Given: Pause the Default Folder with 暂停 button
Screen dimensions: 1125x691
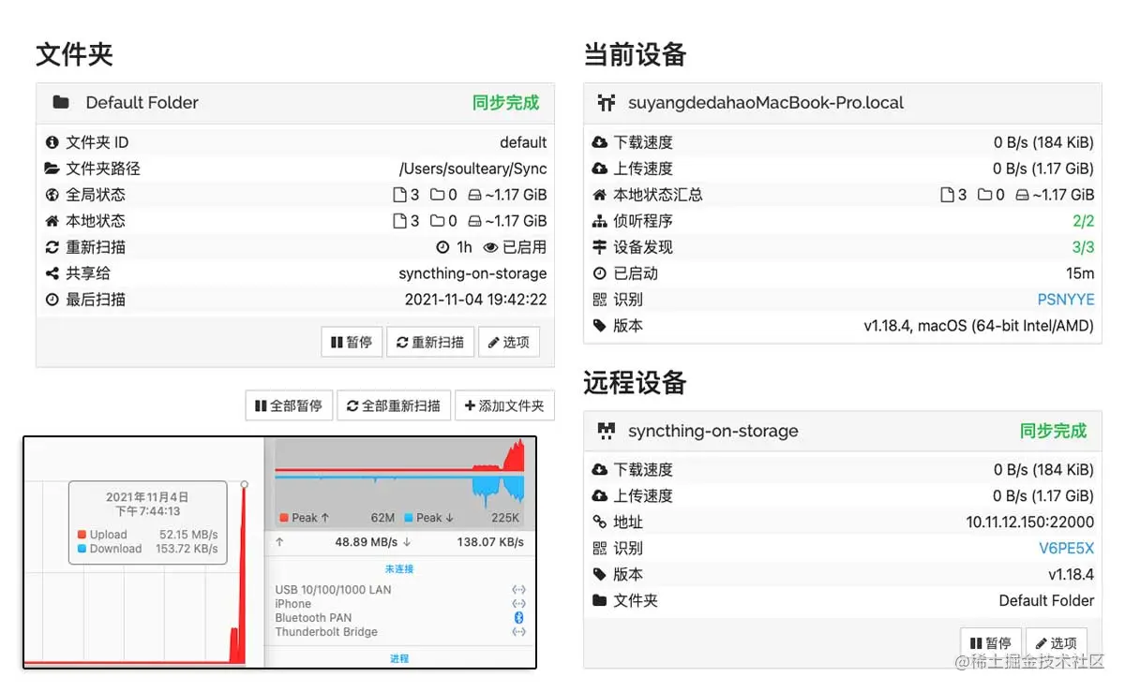Looking at the screenshot, I should click(x=351, y=341).
